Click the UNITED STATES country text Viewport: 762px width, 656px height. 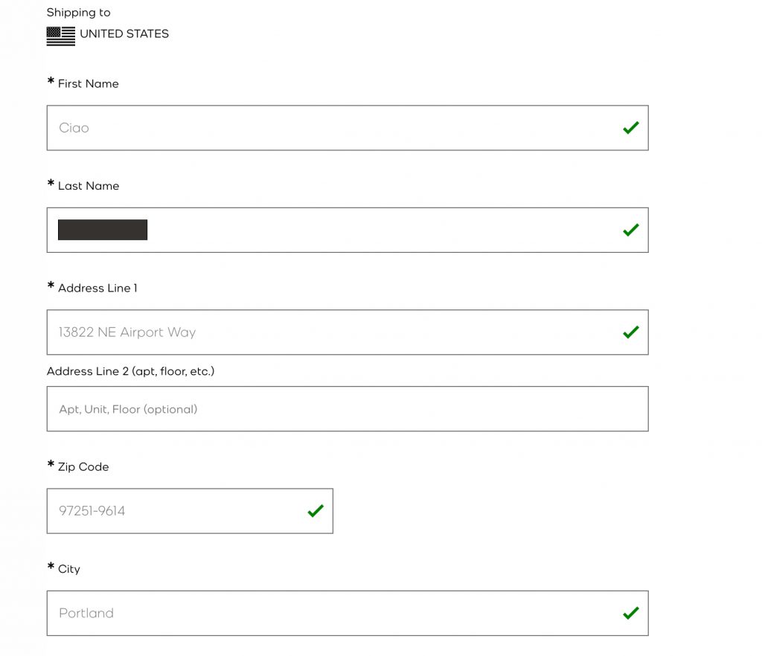coord(124,34)
